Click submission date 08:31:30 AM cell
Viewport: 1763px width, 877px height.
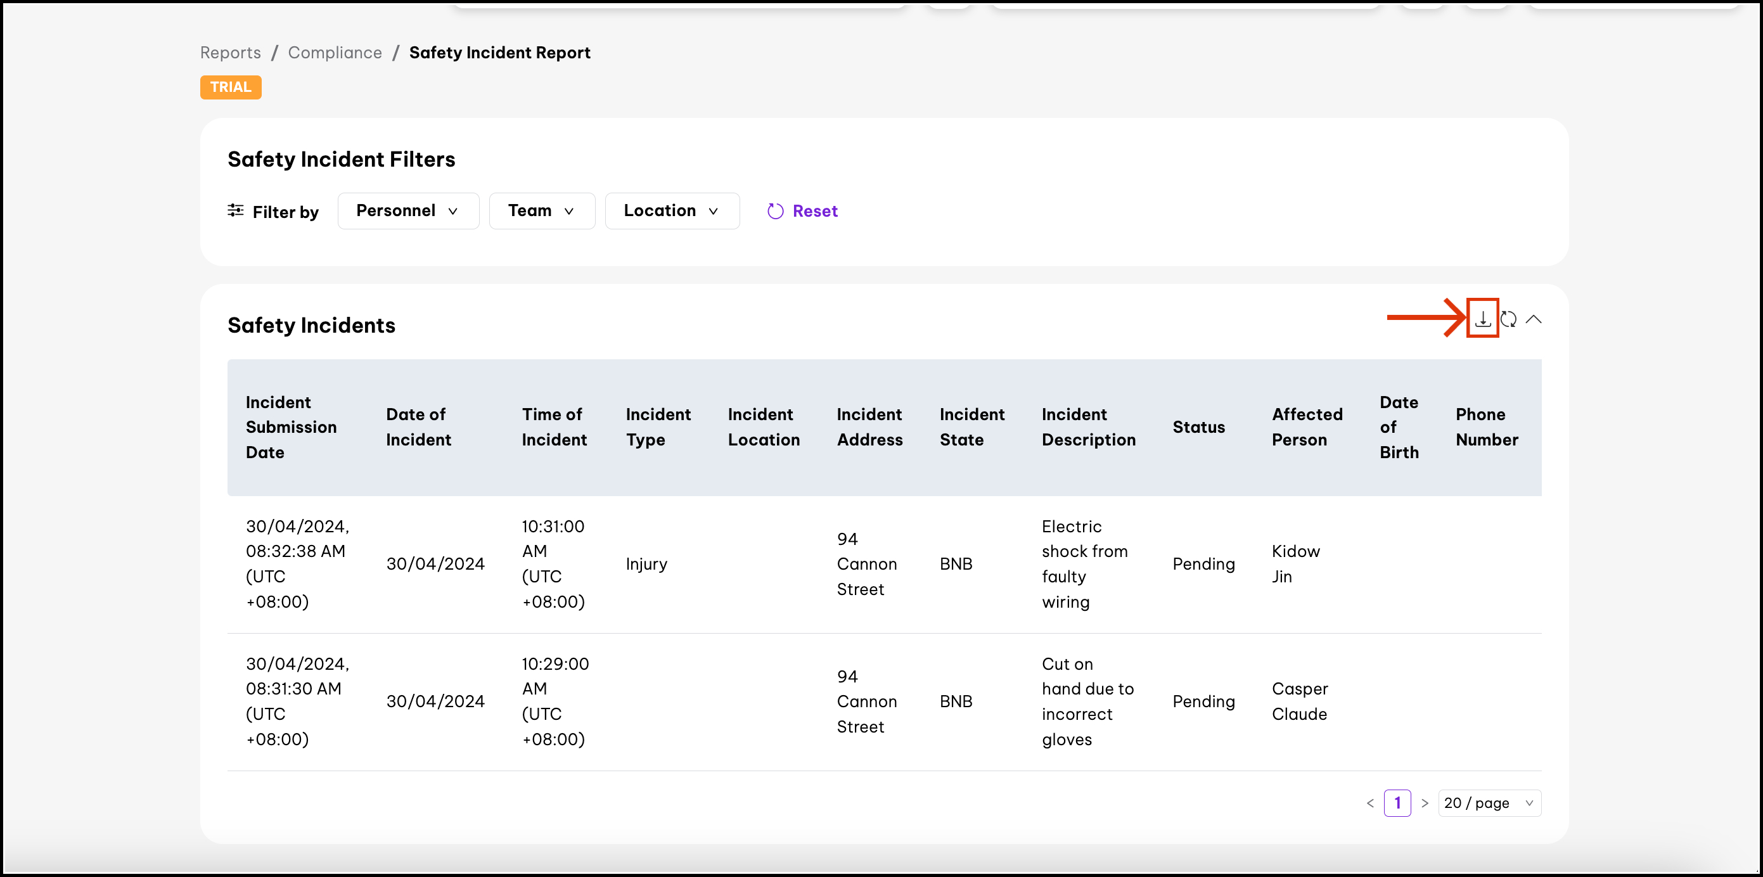pyautogui.click(x=297, y=702)
